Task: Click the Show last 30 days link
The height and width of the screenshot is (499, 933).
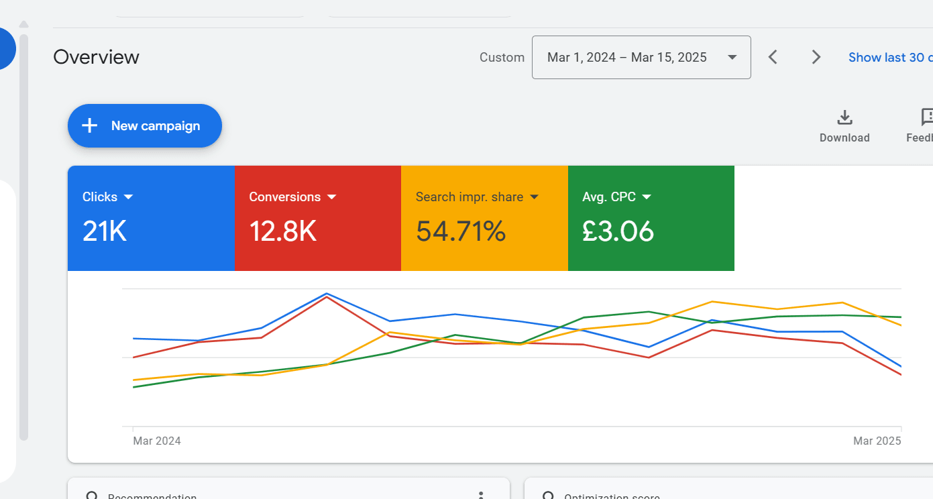Action: (889, 58)
